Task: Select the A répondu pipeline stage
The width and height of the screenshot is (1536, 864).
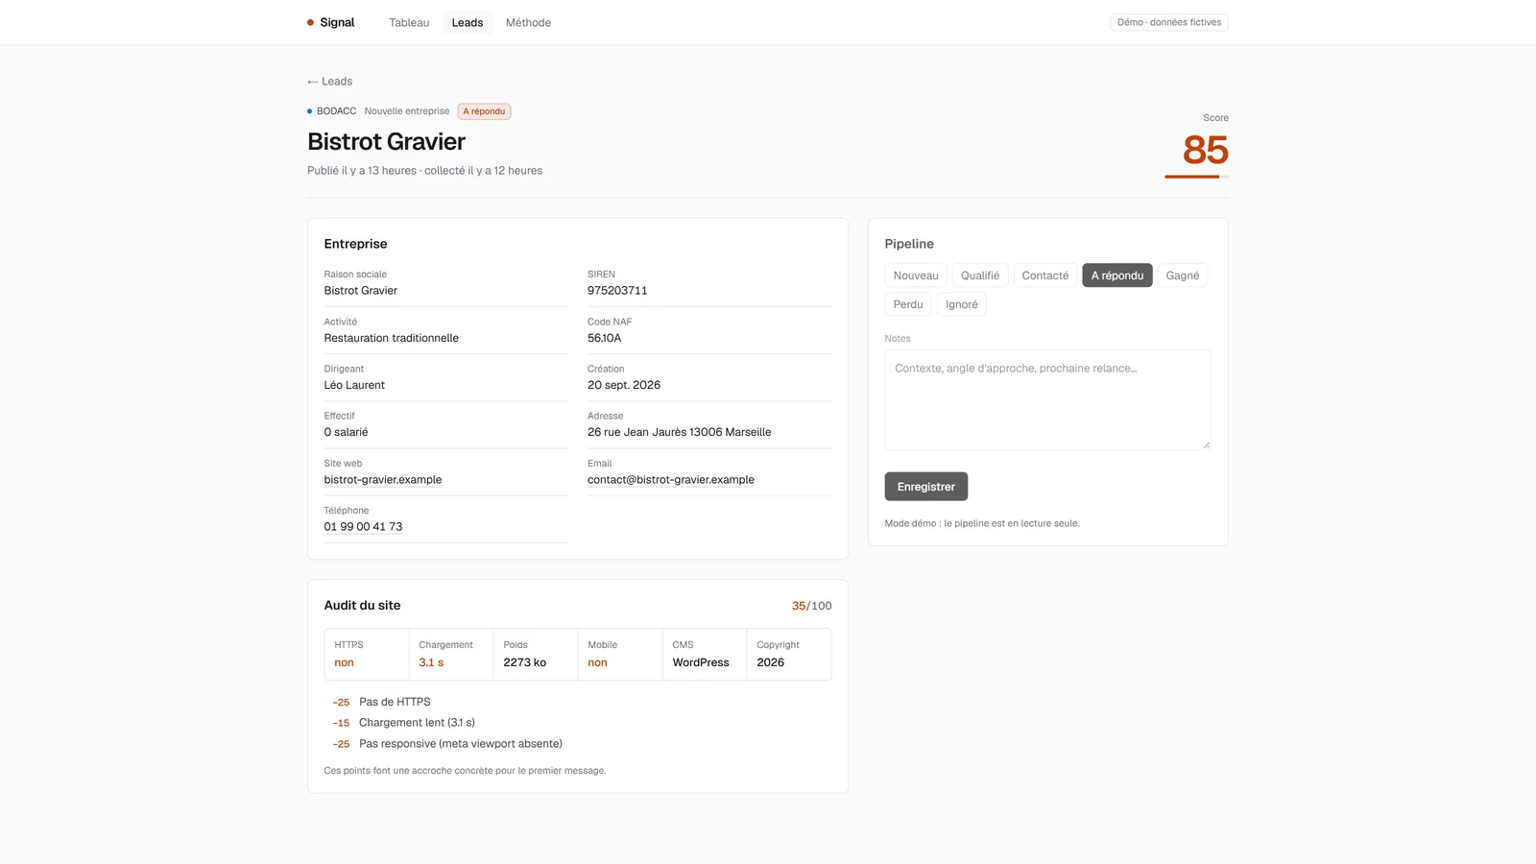Action: [1117, 276]
